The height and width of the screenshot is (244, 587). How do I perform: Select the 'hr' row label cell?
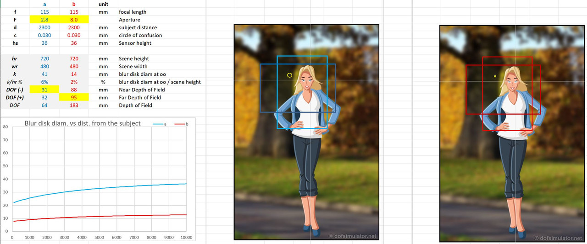point(15,58)
